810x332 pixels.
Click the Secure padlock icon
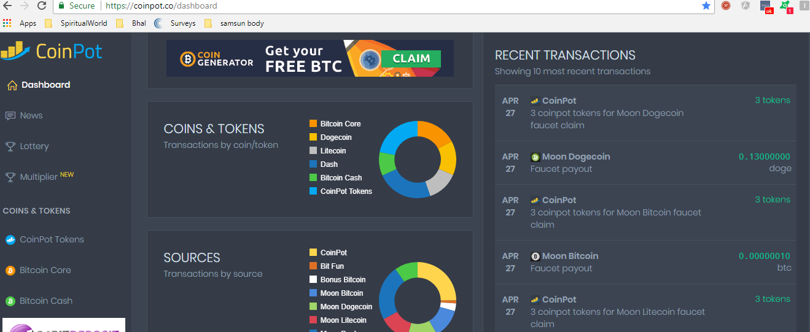(61, 6)
